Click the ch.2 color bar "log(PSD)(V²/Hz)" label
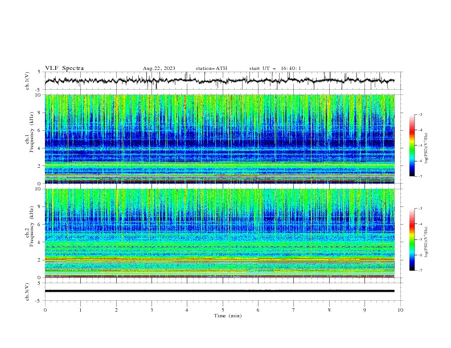 pos(427,242)
